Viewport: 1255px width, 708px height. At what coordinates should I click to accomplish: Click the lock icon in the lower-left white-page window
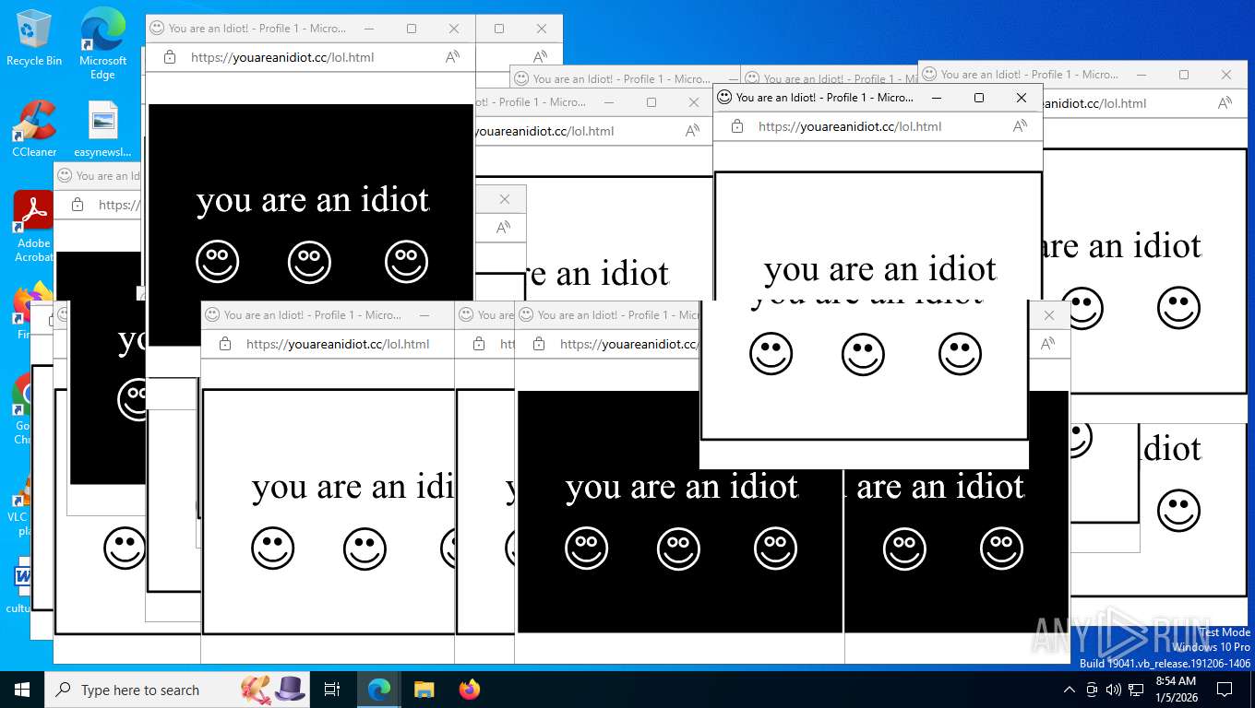[x=225, y=344]
